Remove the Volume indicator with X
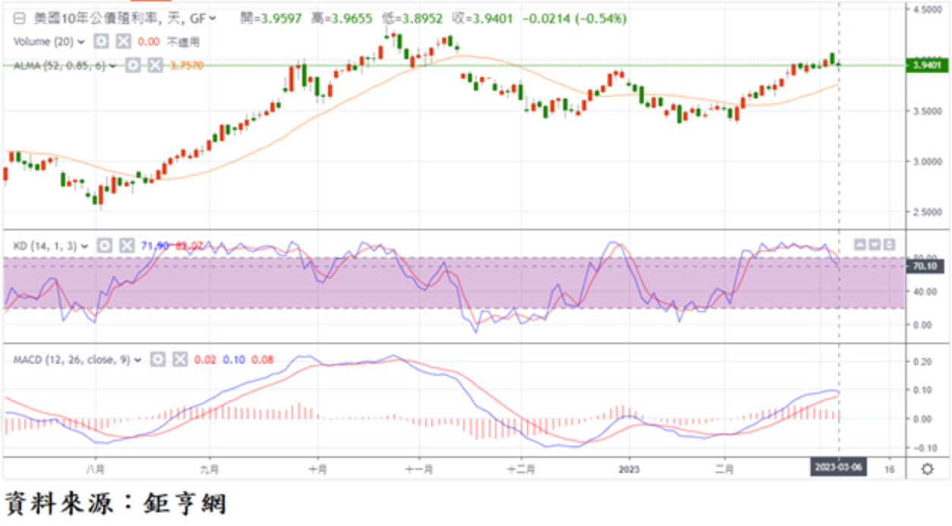 click(x=124, y=42)
